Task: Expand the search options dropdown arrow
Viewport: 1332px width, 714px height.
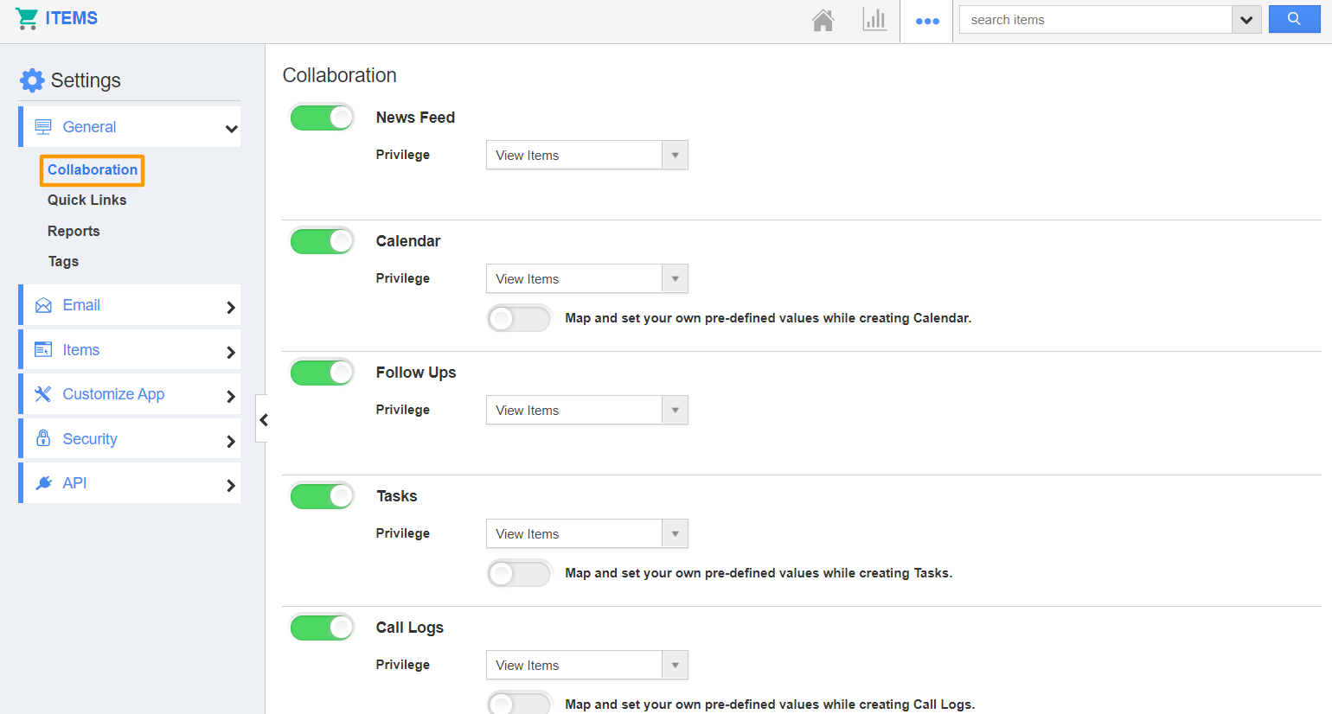Action: pyautogui.click(x=1246, y=20)
